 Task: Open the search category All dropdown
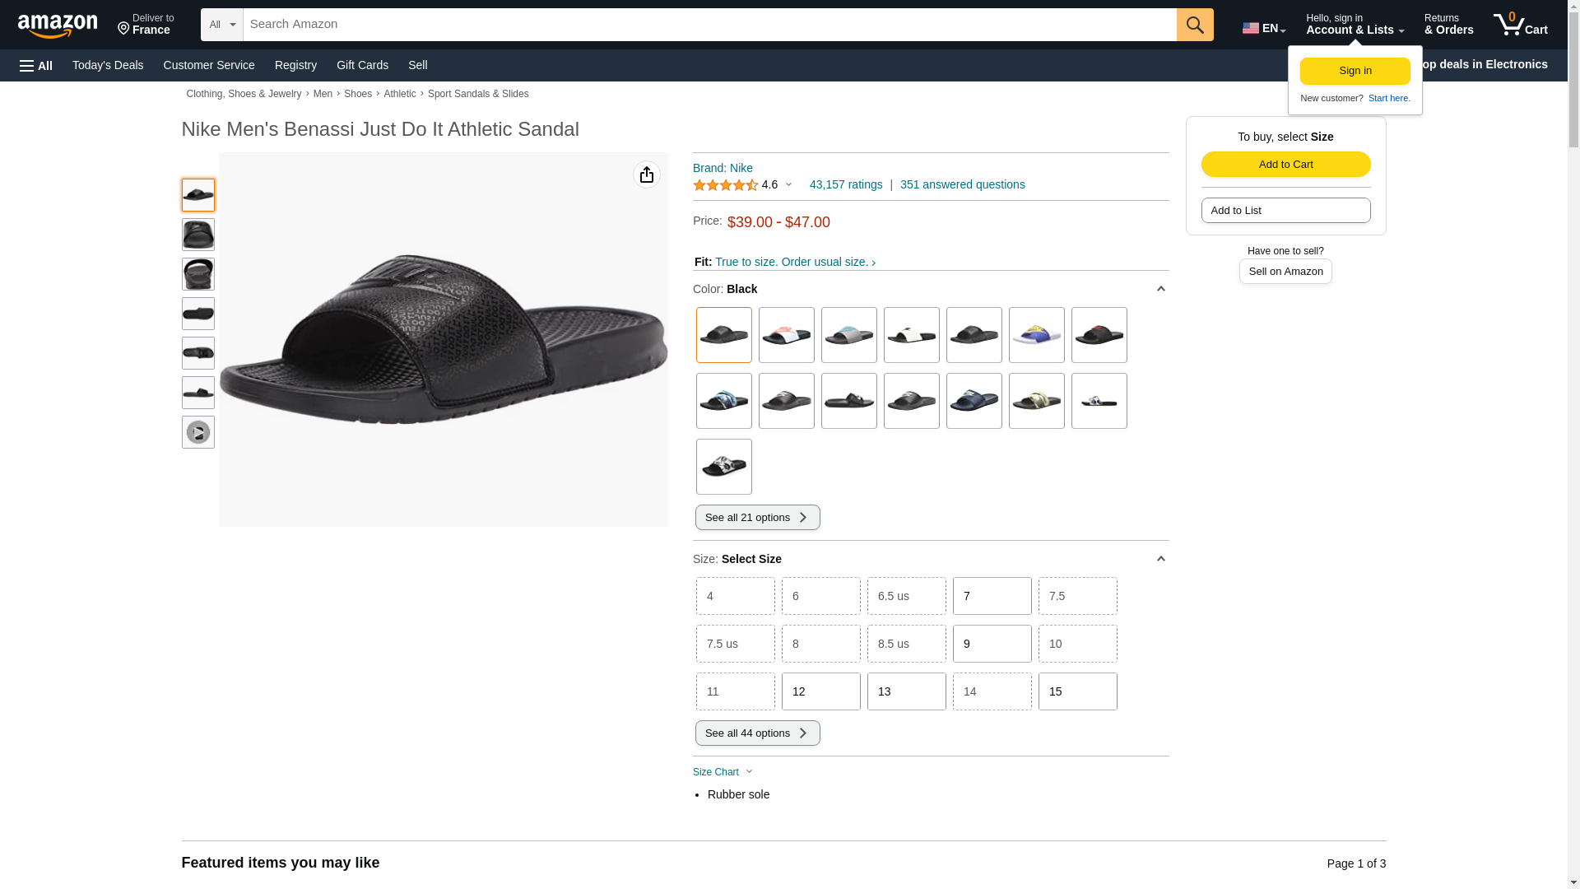click(x=221, y=25)
